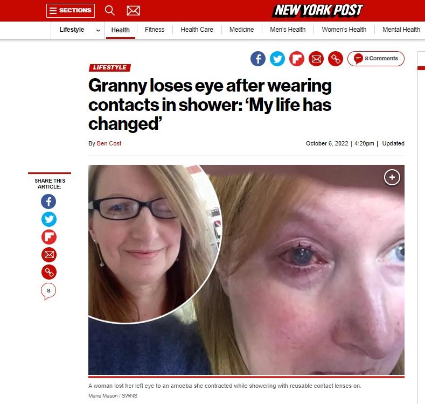Share via Flipboard in top share bar
The width and height of the screenshot is (425, 404).
(x=297, y=59)
